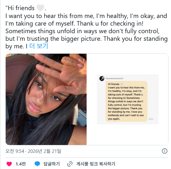Click the 답글하기 reply label
171x169 pixels.
pyautogui.click(x=52, y=164)
